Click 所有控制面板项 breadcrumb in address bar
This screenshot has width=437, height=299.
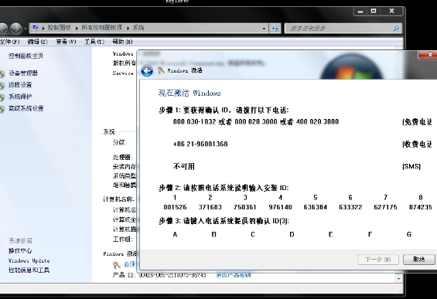pyautogui.click(x=102, y=28)
